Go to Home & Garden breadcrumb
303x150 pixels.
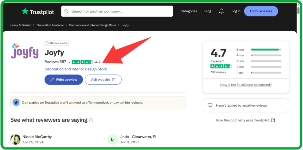(x=21, y=25)
